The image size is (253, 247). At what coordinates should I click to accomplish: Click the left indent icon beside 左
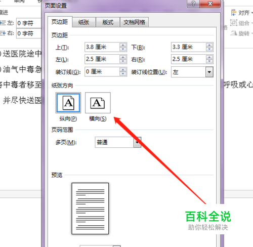(x=3, y=23)
